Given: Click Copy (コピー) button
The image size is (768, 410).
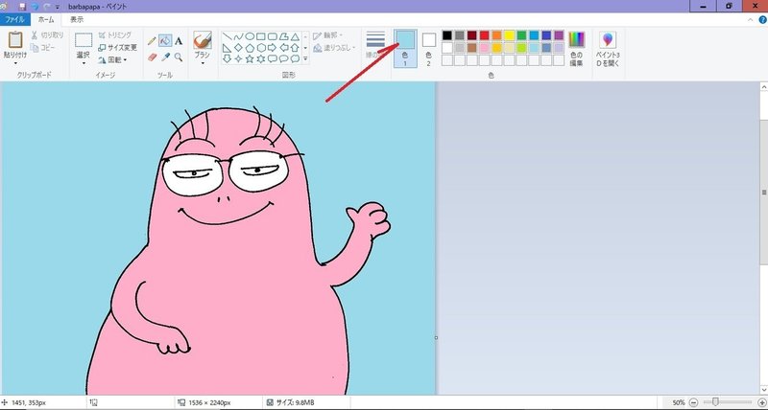Looking at the screenshot, I should pyautogui.click(x=43, y=48).
